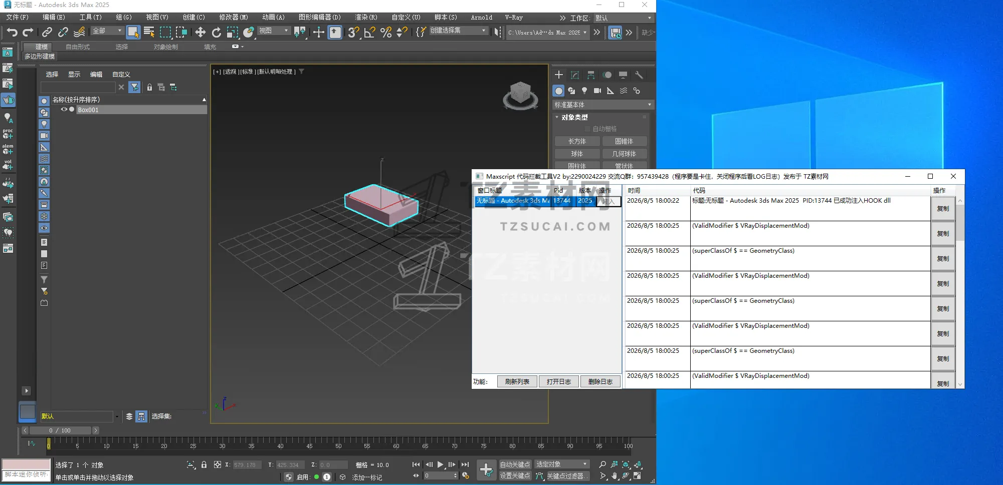Toggle the Display Cameras filter in Scene Explorer
1003x485 pixels.
point(44,136)
